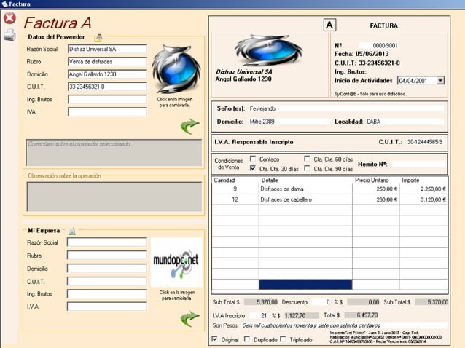The image size is (465, 348).
Task: Enable the Duplicado copy checkbox
Action: (248, 339)
